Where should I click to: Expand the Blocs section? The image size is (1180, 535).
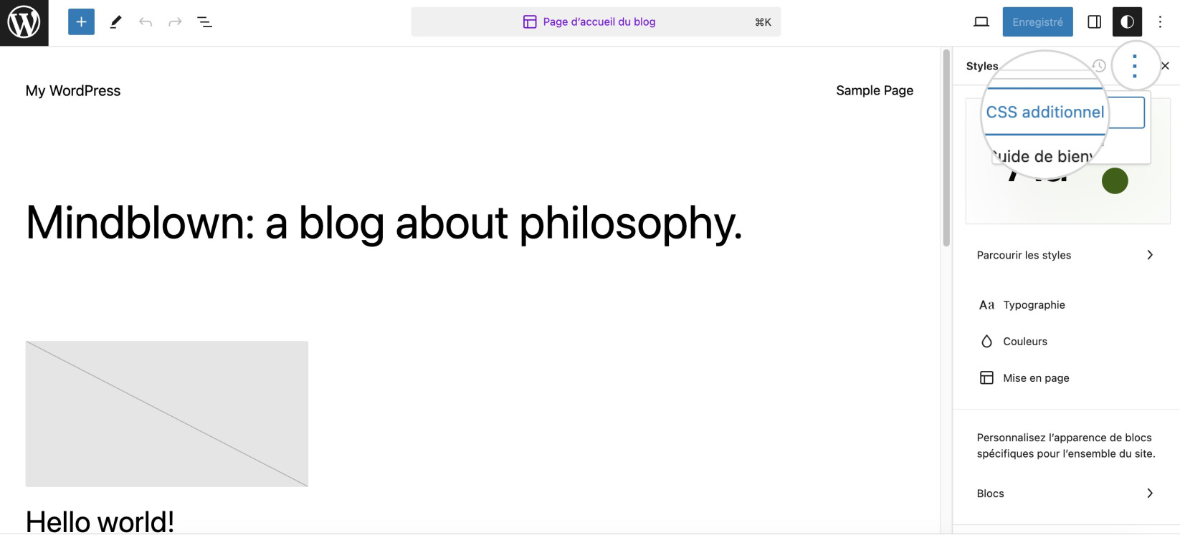[x=1066, y=493]
